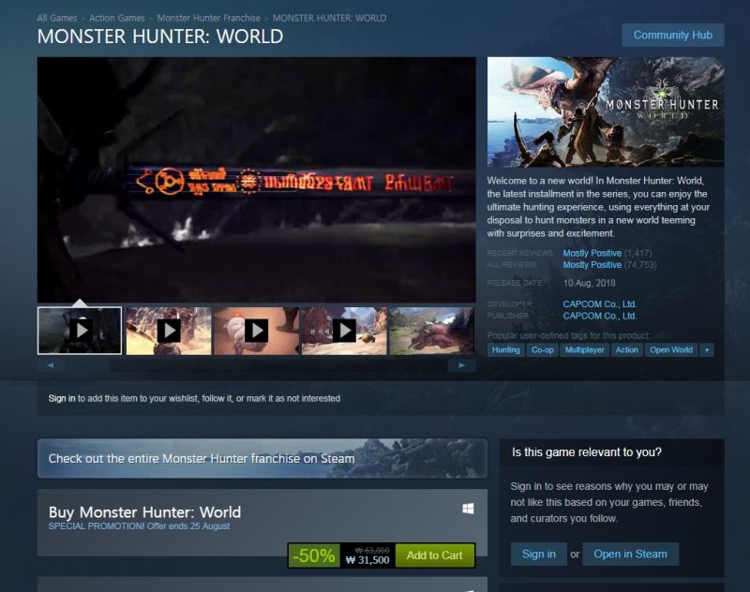Click the CAPCOM developer link
This screenshot has height=592, width=750.
(x=599, y=304)
